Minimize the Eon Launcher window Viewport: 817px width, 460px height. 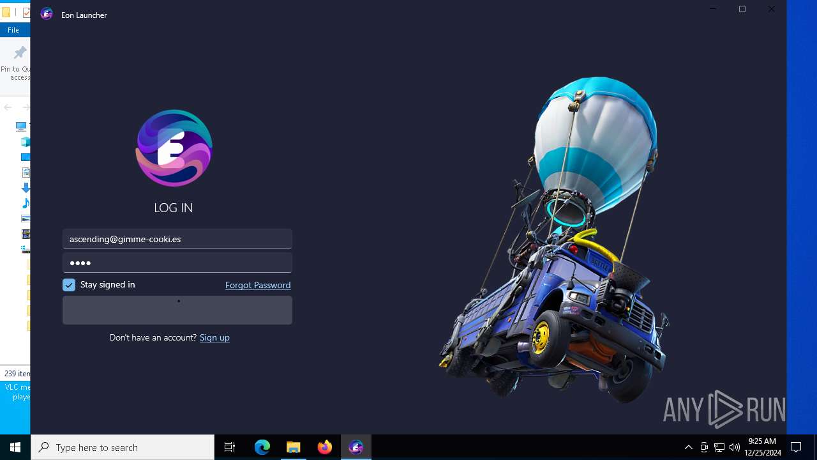pos(713,9)
